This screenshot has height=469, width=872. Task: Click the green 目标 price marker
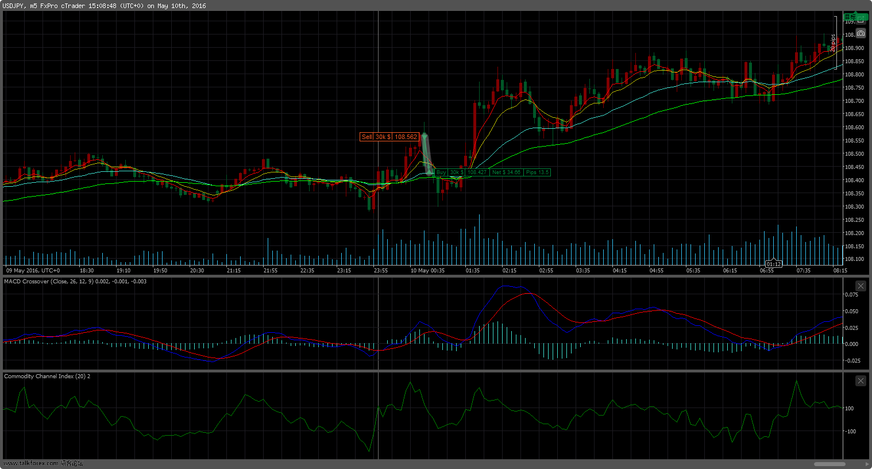click(855, 17)
